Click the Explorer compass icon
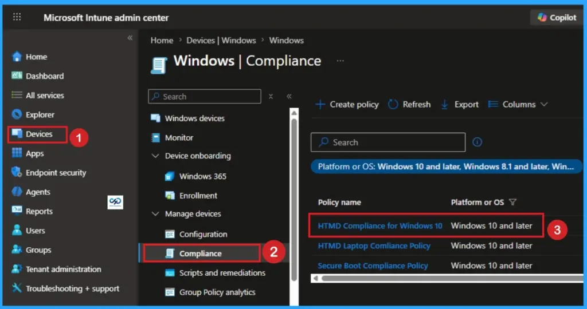 (x=17, y=114)
